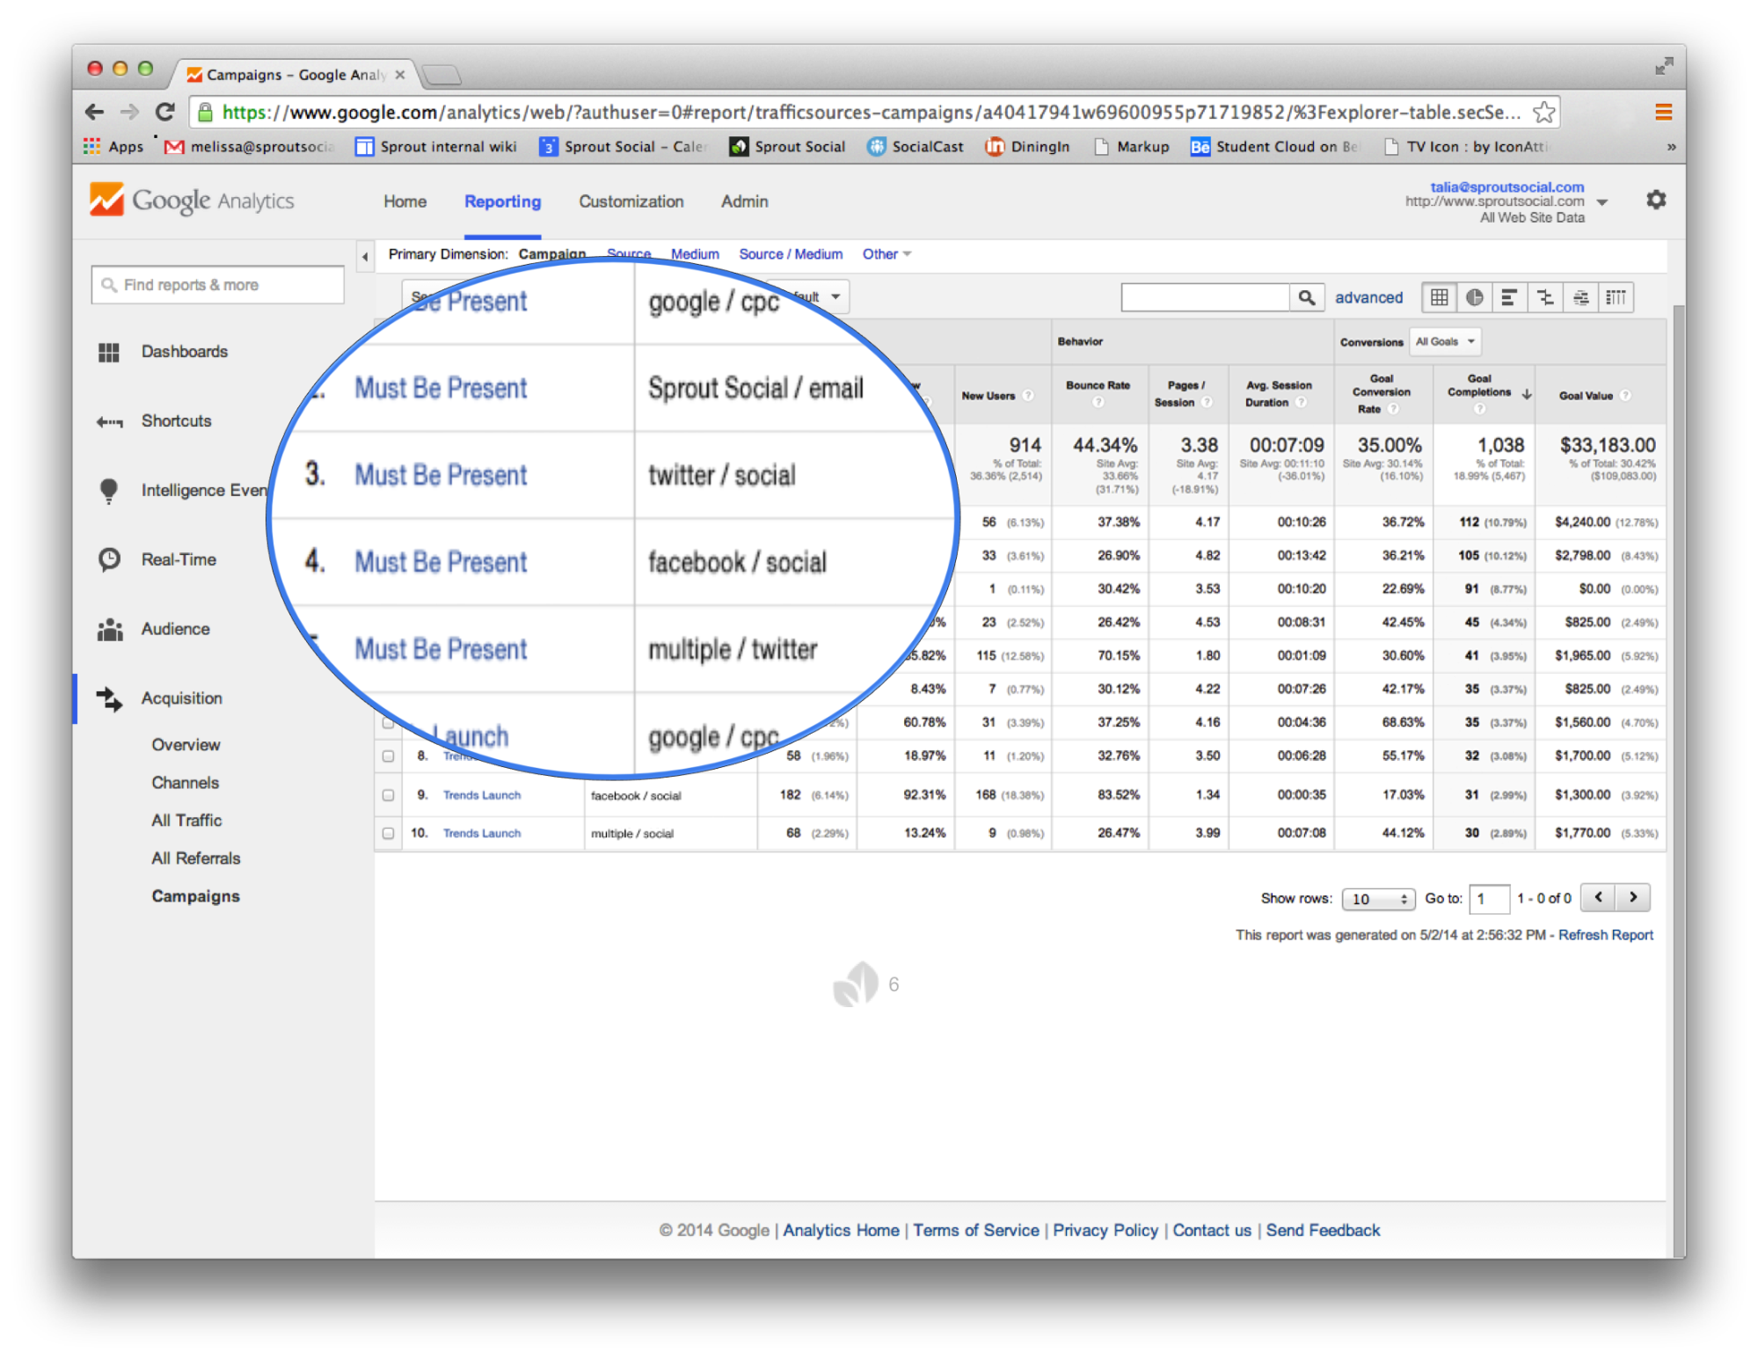Switch to the pie chart percentage view
The width and height of the screenshot is (1758, 1359).
[1475, 297]
